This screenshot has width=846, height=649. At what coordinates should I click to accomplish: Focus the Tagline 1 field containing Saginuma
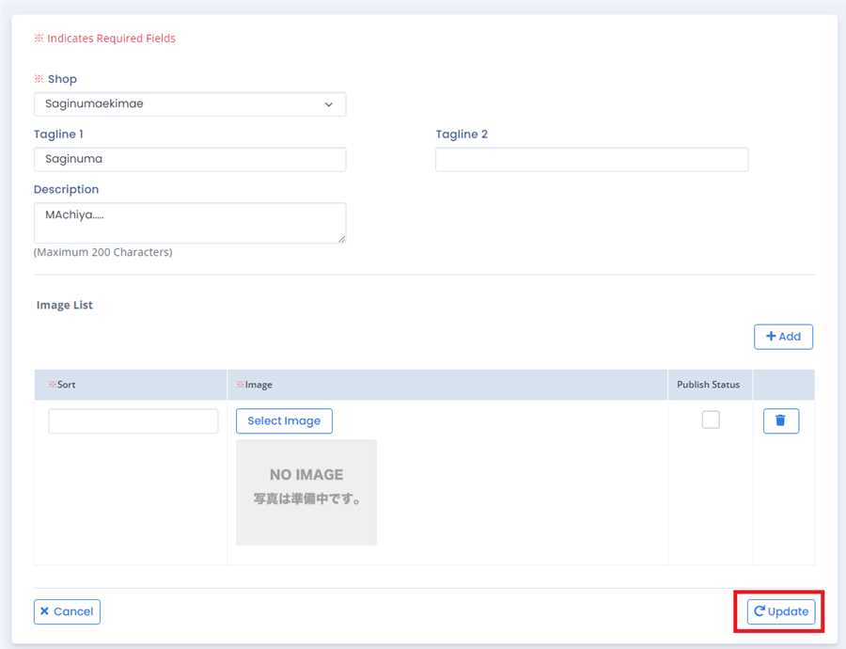[189, 160]
